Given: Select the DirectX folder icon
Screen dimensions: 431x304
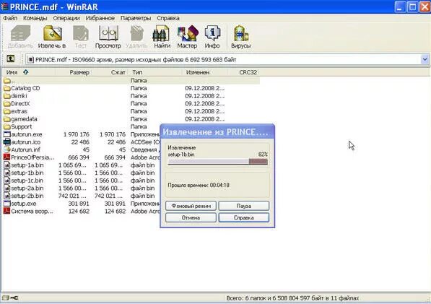Looking at the screenshot, I should [x=7, y=104].
